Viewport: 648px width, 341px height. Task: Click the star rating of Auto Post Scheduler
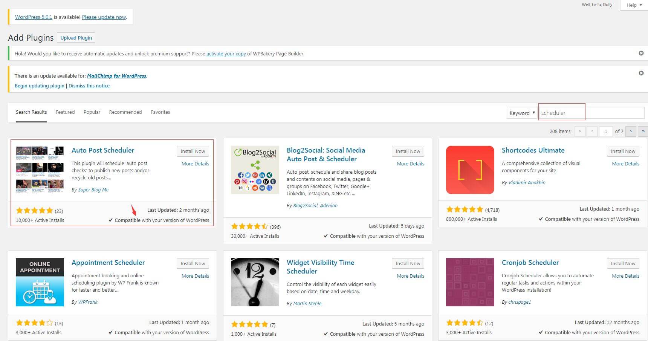coord(34,211)
